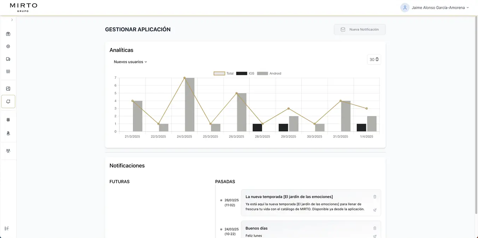Screen dimensions: 478x238
Task: Click the La nueva temporada notification title
Action: [289, 197]
